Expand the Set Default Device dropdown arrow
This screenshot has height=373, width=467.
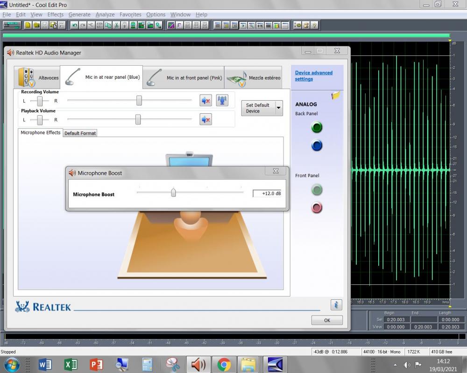coord(279,108)
